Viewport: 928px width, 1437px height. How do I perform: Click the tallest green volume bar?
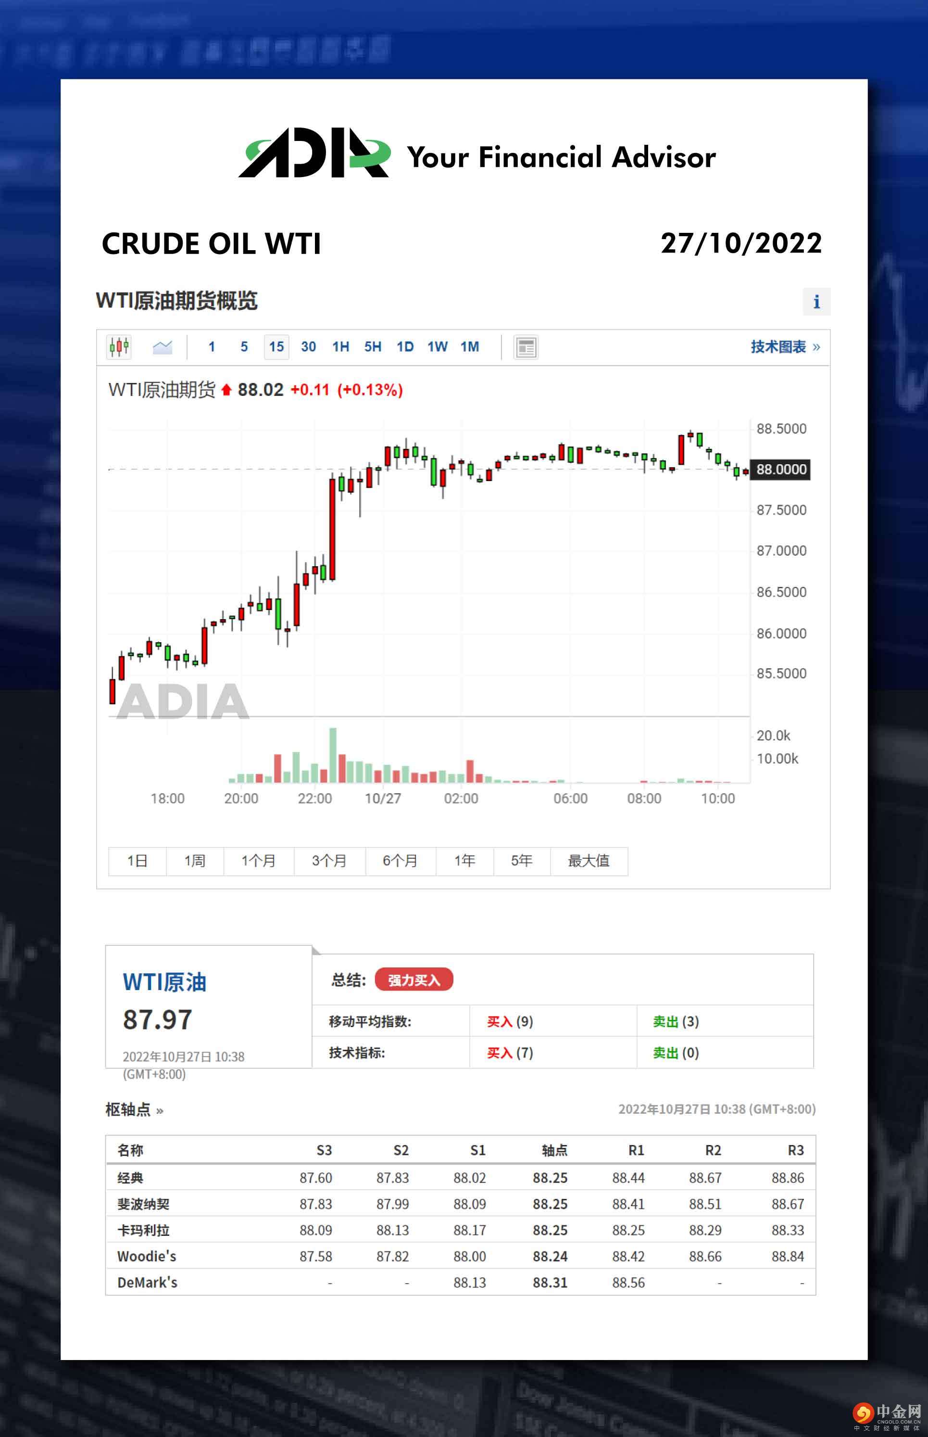(x=333, y=755)
